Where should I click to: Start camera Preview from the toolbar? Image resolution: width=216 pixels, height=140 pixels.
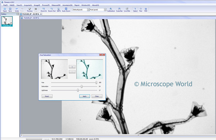pos(30,10)
